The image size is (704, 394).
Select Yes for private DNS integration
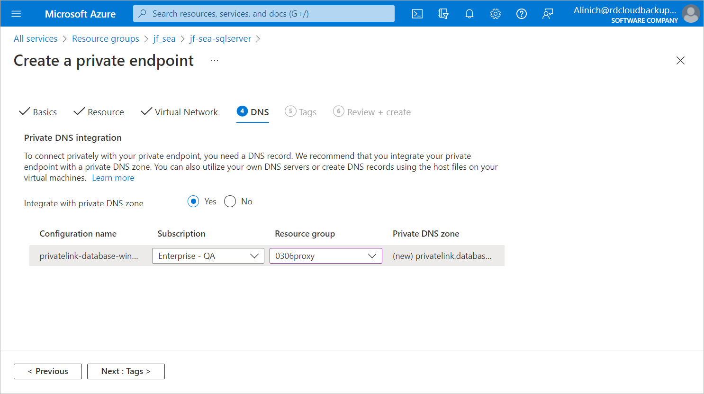click(193, 202)
